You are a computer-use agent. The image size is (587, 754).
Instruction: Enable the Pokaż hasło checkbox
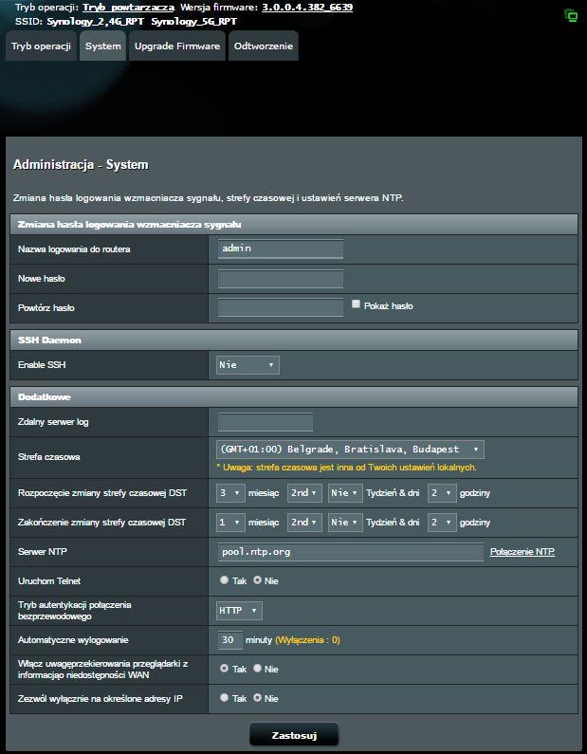pyautogui.click(x=356, y=303)
